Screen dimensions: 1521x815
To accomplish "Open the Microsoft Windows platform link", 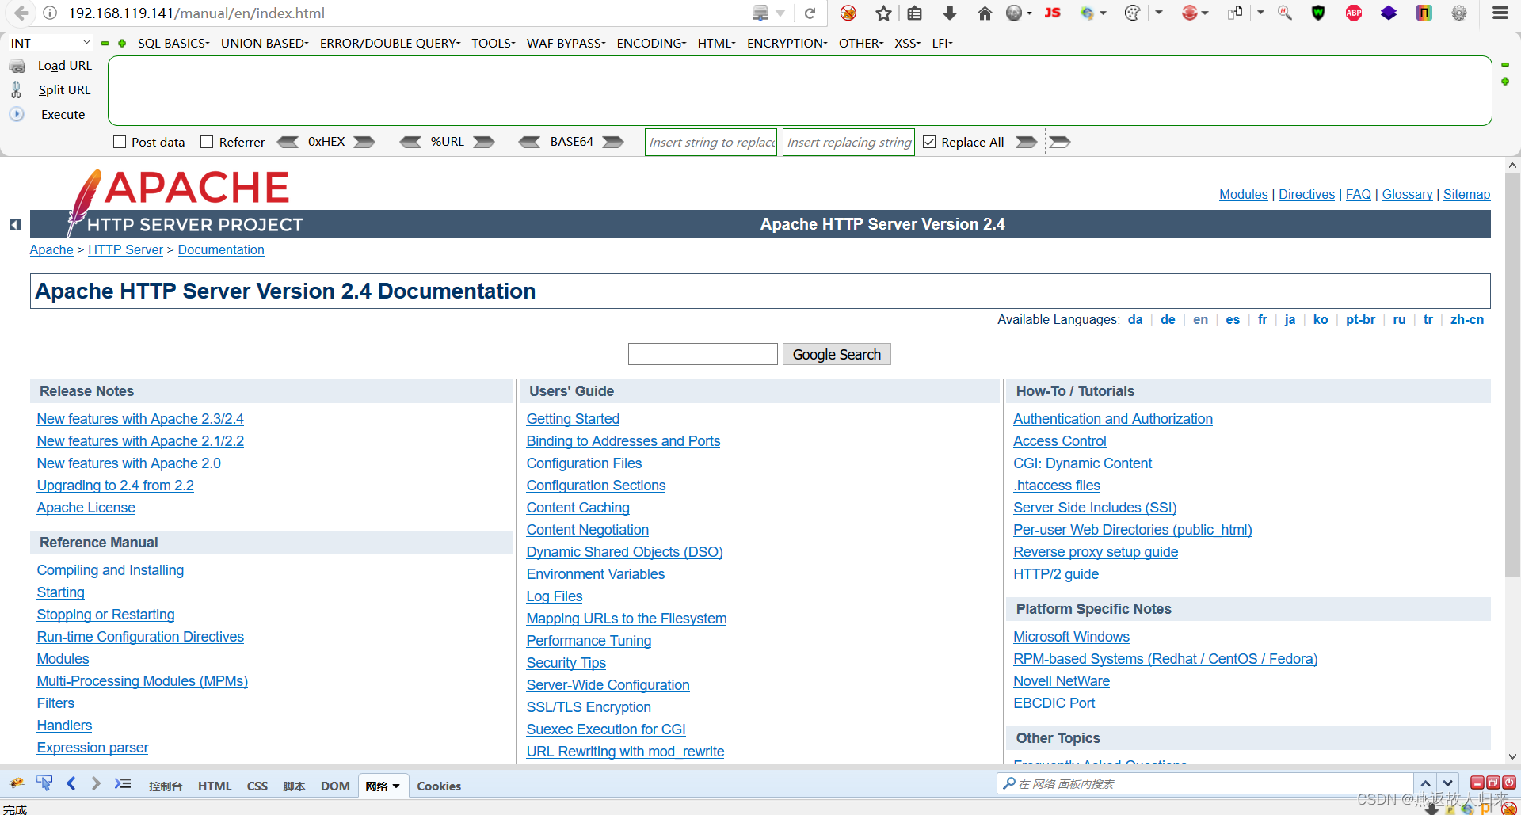I will 1071,637.
